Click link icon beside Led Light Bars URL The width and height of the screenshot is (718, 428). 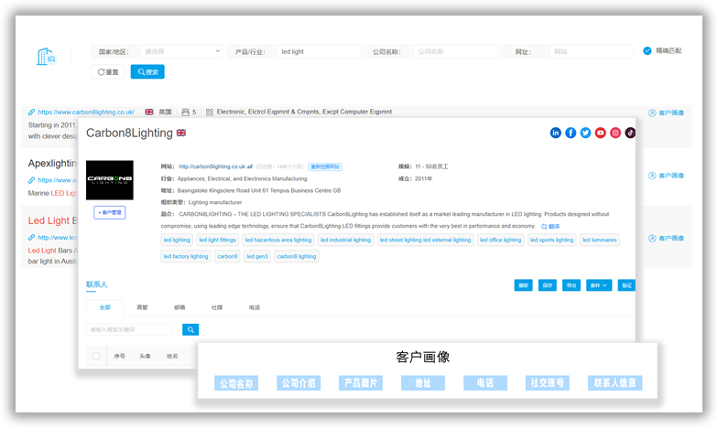pyautogui.click(x=31, y=238)
